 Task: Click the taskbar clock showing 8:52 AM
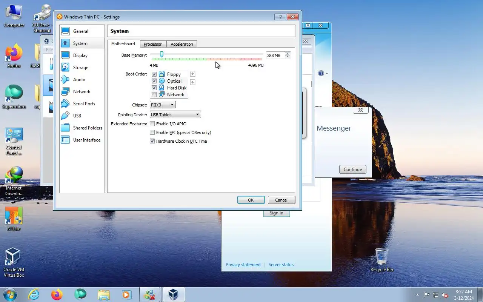click(x=464, y=295)
